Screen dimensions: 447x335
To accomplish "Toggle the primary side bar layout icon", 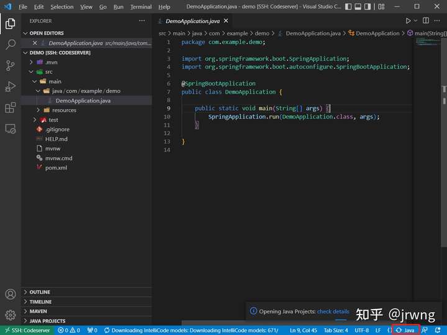I will coord(348,7).
